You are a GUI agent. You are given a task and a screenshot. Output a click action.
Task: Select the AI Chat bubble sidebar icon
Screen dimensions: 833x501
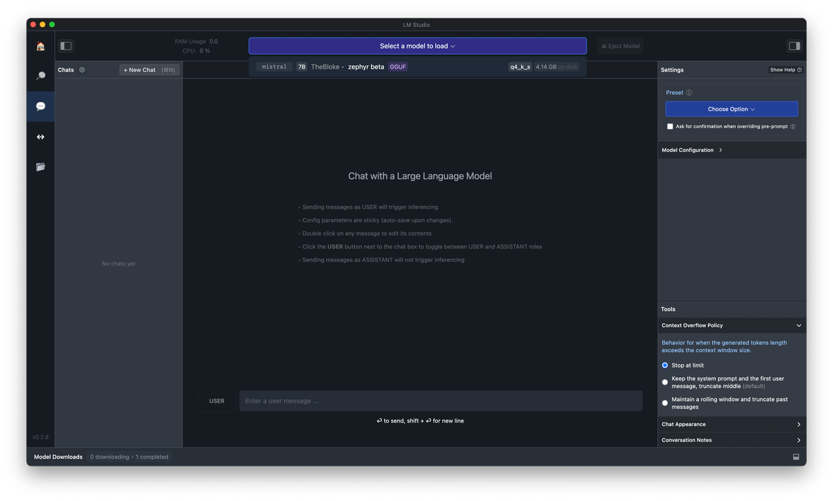coord(40,107)
